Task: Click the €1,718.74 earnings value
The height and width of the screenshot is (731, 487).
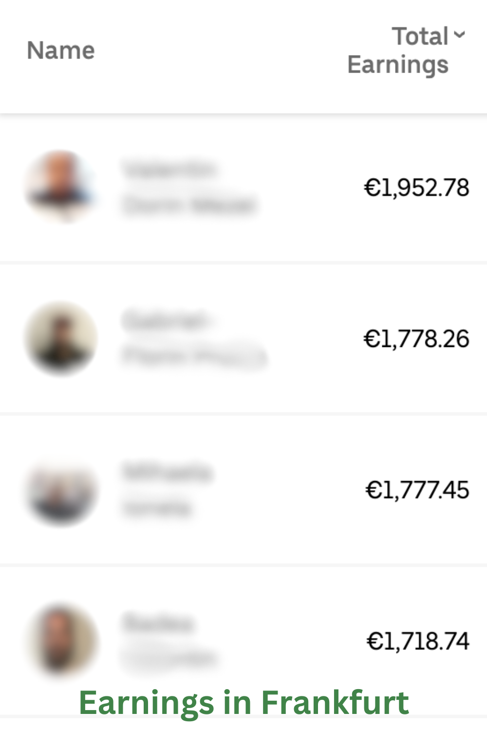Action: click(418, 641)
